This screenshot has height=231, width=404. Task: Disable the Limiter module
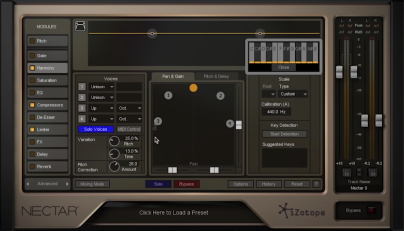tap(32, 130)
